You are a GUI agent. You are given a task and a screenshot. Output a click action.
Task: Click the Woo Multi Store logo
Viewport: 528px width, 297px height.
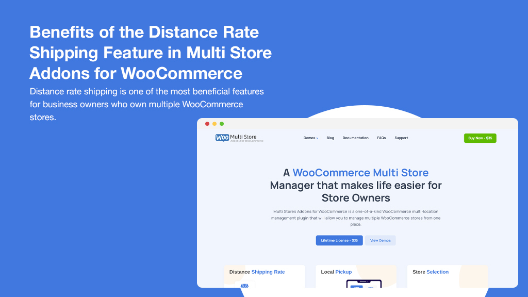coord(239,138)
